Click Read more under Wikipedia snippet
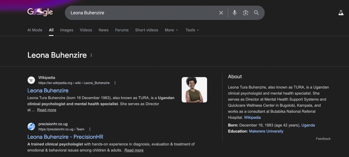349x157 pixels. [x=47, y=110]
